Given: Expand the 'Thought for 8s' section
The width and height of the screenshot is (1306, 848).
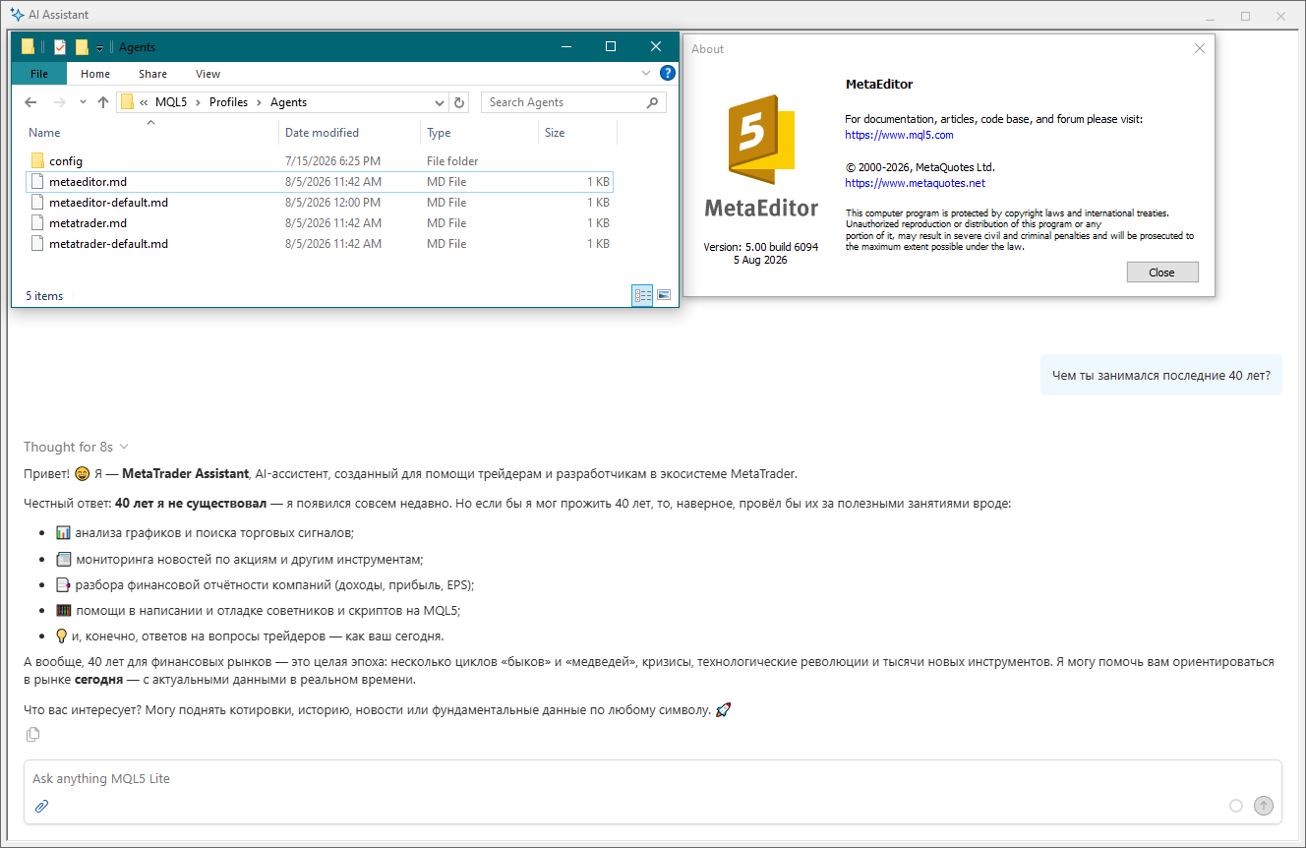Looking at the screenshot, I should pyautogui.click(x=76, y=447).
